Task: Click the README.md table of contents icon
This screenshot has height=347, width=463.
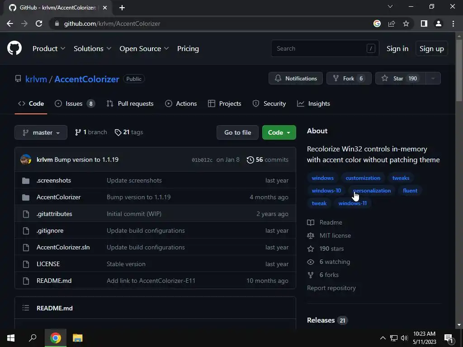Action: coord(26,308)
